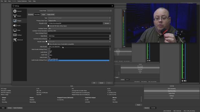Viewport: 200px width, 112px height.
Task: Adjust Keyframe interval spinner arrows
Action: click(110, 39)
